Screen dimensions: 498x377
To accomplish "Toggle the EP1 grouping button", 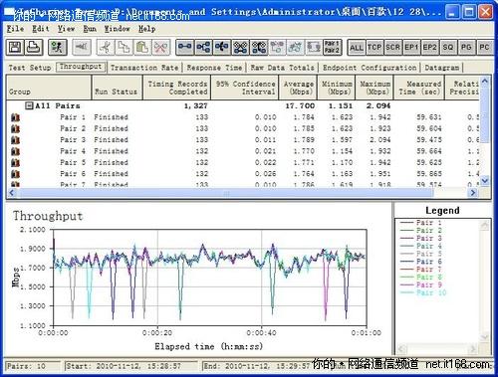I will click(x=411, y=48).
